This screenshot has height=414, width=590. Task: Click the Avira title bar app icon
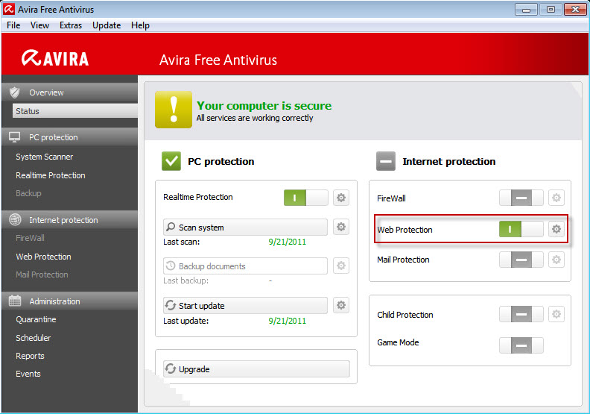click(x=9, y=9)
